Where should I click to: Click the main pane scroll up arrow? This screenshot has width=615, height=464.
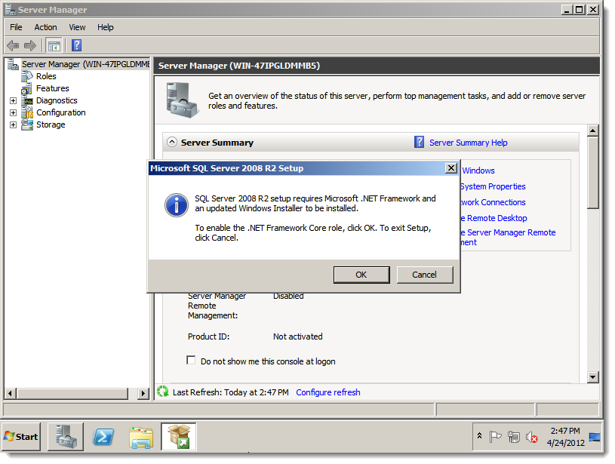(592, 131)
